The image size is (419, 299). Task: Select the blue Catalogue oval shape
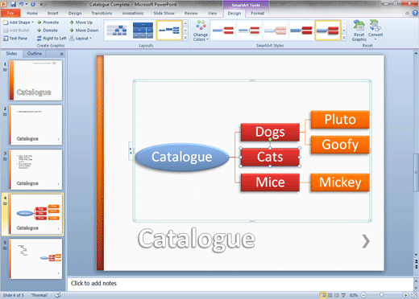[182, 157]
